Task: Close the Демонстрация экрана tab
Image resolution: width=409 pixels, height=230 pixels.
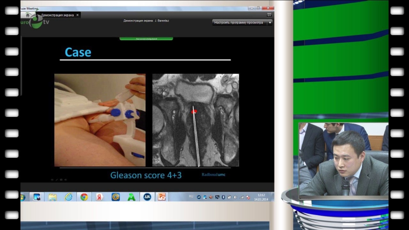Action: pyautogui.click(x=77, y=15)
